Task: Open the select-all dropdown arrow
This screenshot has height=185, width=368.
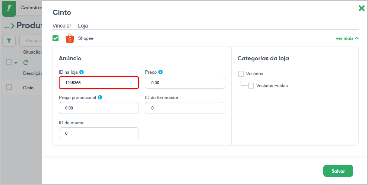Action: (x=16, y=63)
